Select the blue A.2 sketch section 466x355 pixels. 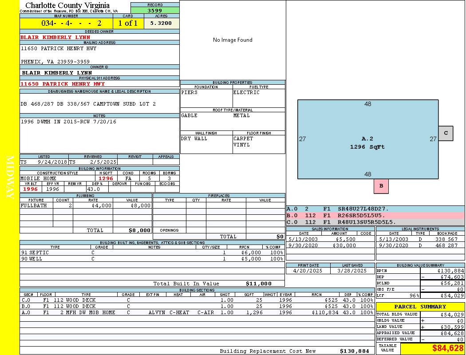click(367, 139)
